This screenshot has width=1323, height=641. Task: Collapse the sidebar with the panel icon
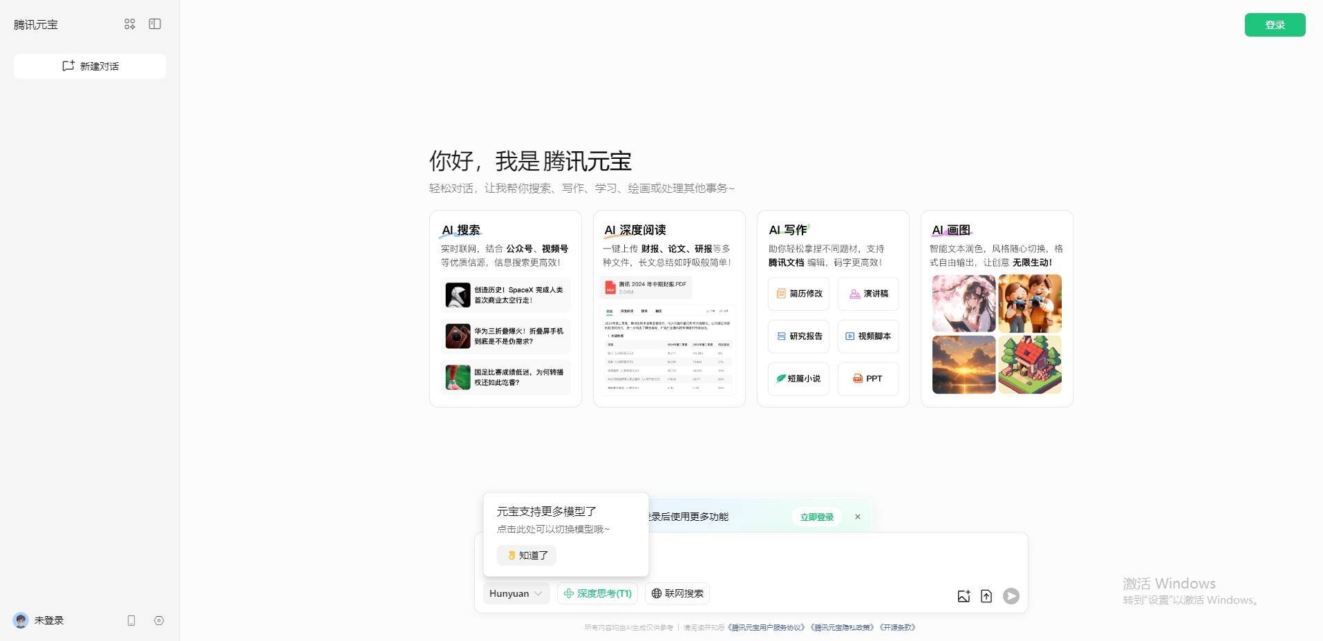(x=155, y=24)
